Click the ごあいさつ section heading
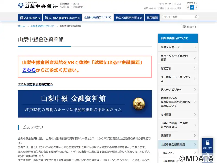This screenshot has width=217, height=163. pos(33,127)
